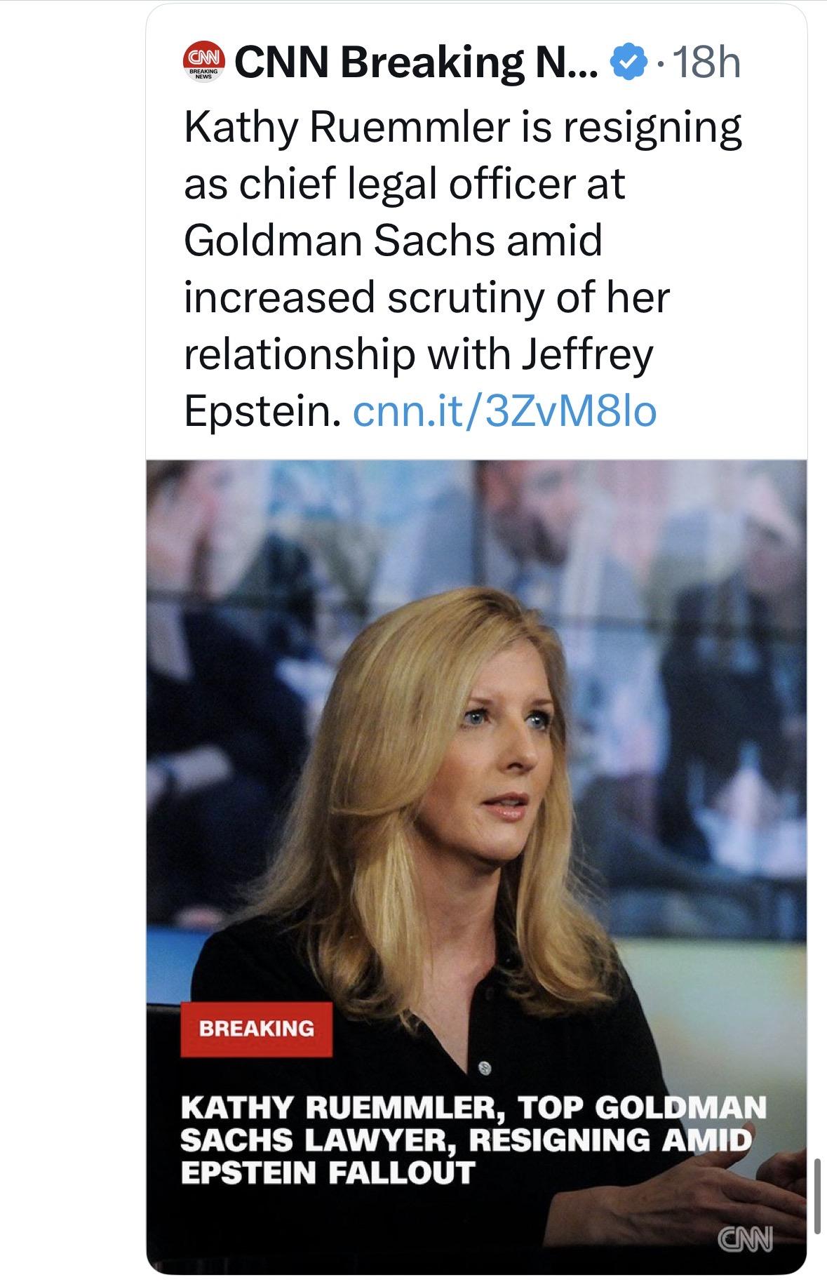Click 'relationship with Jeffrey' in the tweet text
This screenshot has width=827, height=1282.
[x=418, y=354]
